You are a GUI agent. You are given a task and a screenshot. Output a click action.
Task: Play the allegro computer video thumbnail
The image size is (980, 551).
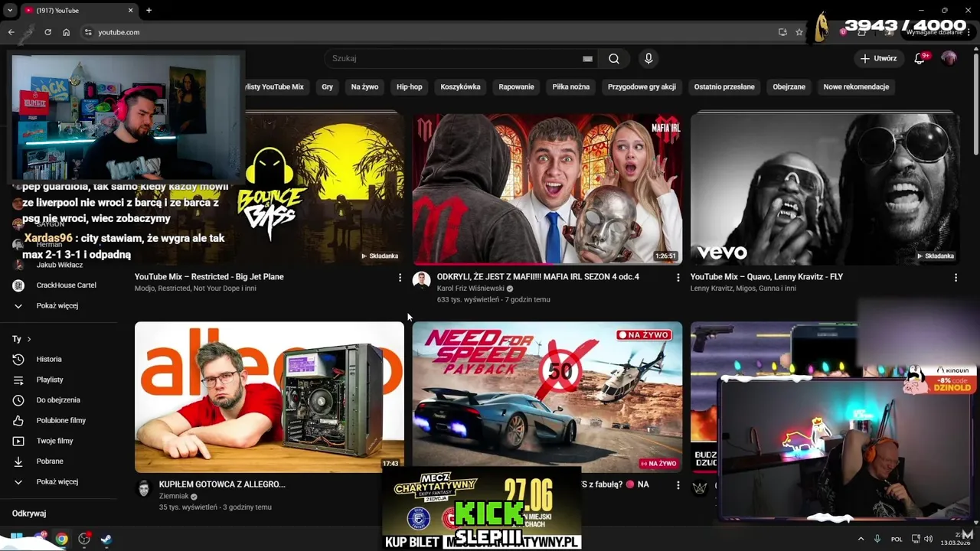point(269,397)
